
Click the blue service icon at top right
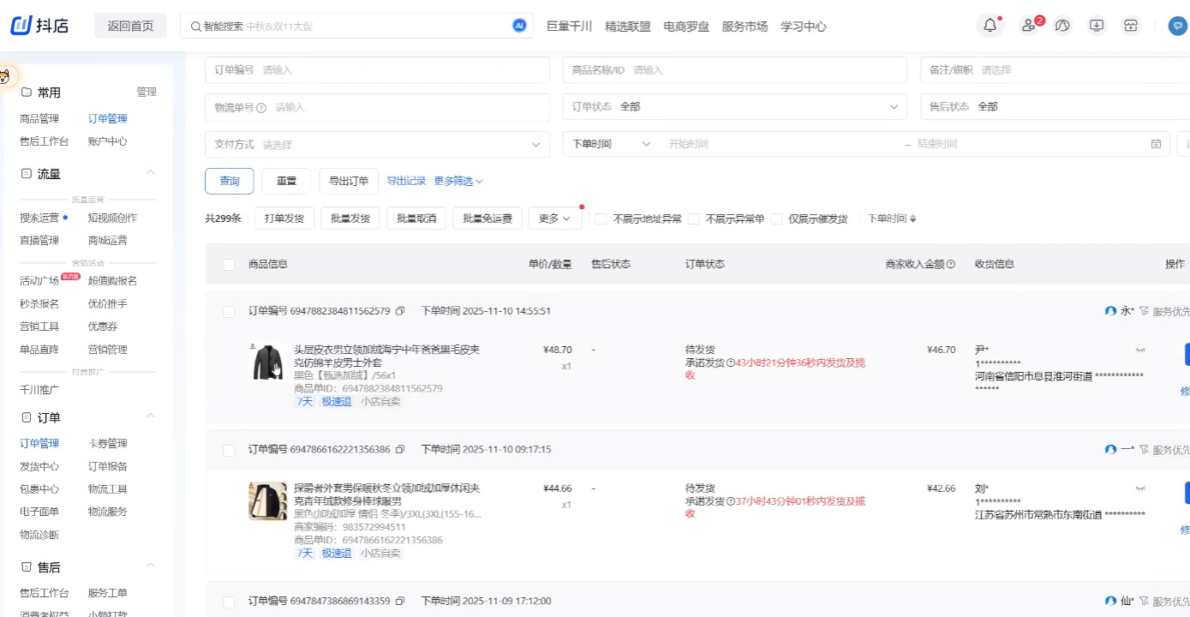click(x=1177, y=27)
